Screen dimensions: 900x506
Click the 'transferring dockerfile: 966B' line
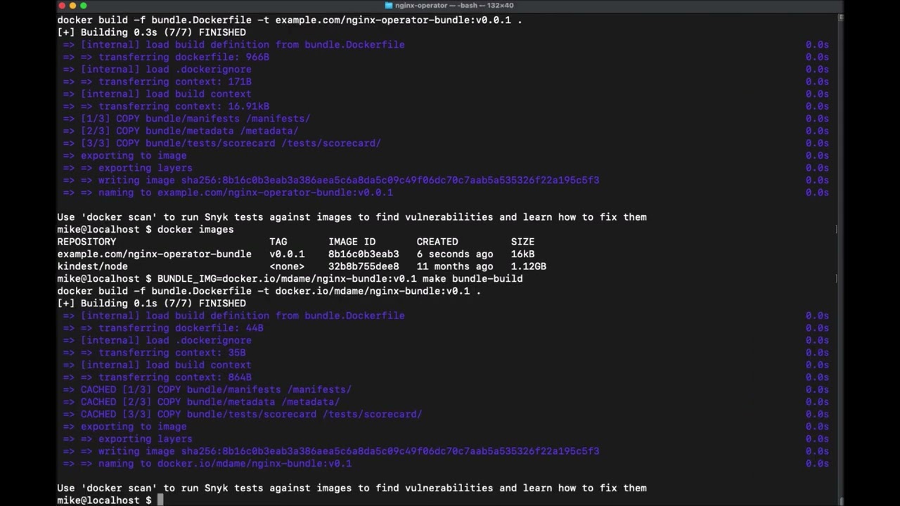(166, 57)
